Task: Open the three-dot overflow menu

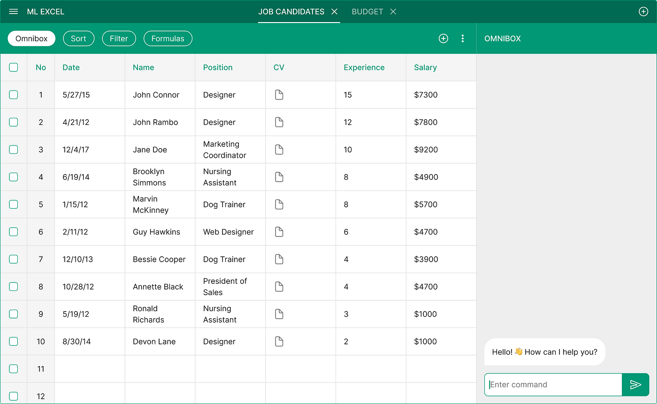Action: [463, 38]
